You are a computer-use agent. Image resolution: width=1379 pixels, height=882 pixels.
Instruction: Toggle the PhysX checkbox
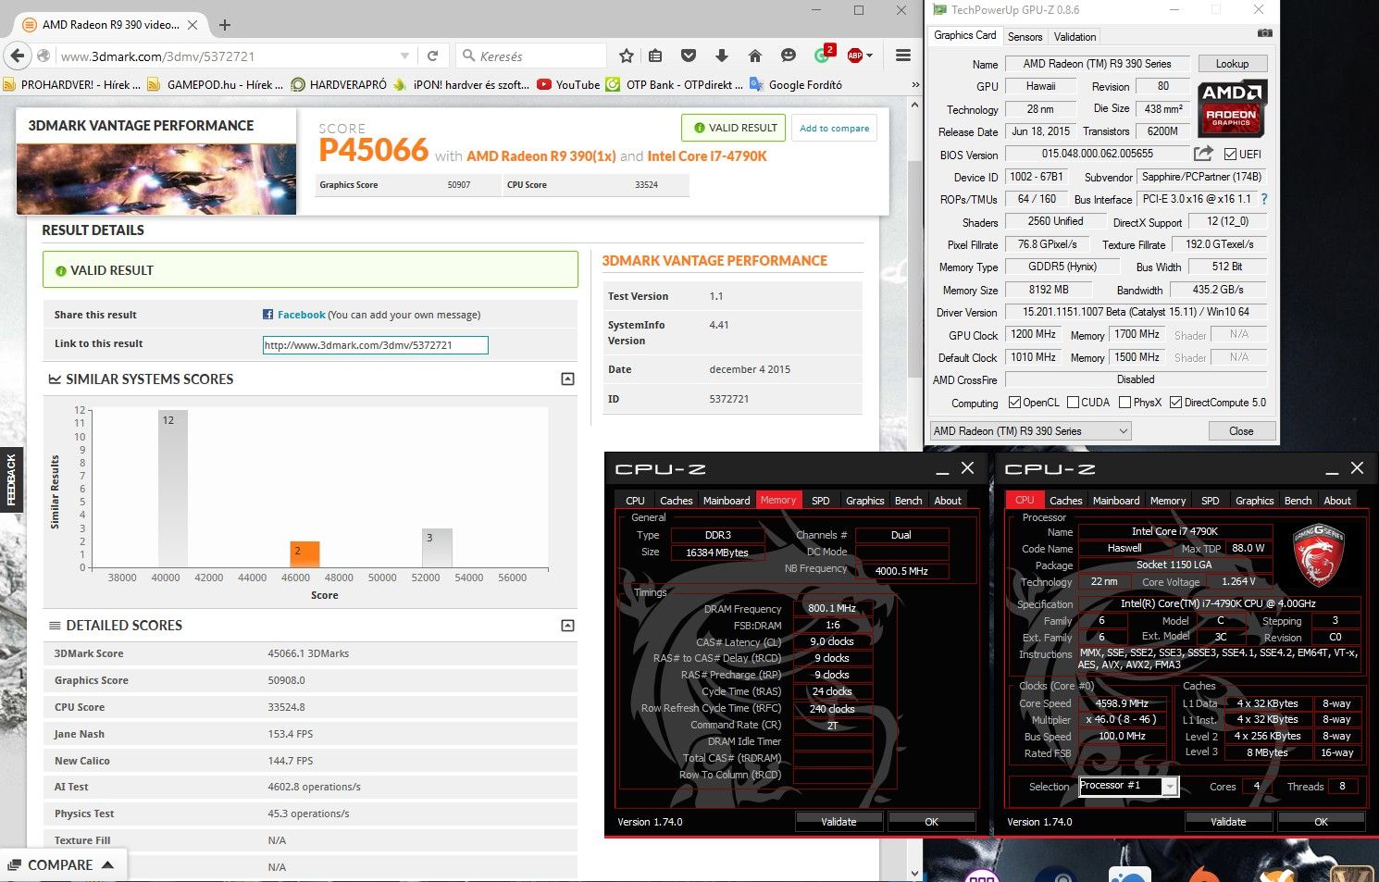(x=1124, y=403)
